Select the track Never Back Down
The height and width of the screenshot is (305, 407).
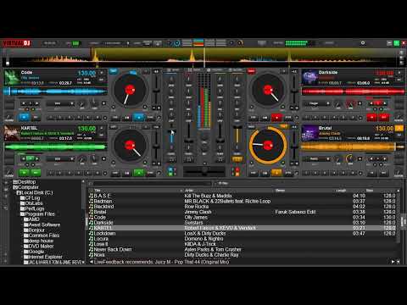point(243,250)
